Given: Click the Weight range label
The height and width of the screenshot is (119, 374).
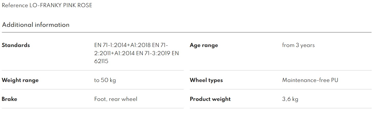Looking at the screenshot, I should (20, 80).
